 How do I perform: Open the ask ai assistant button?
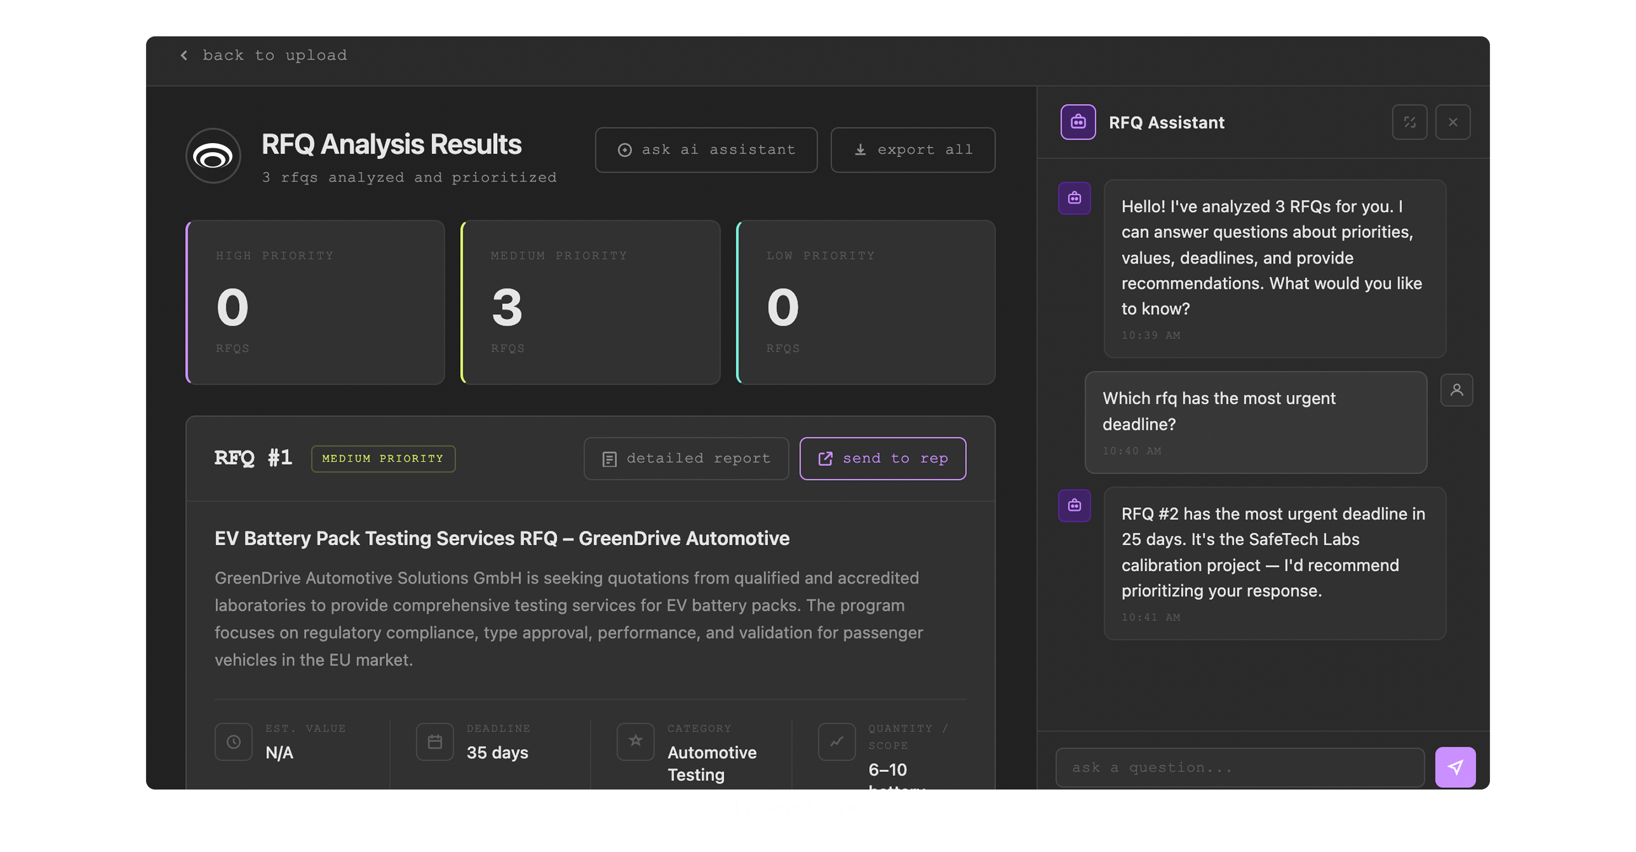click(706, 150)
